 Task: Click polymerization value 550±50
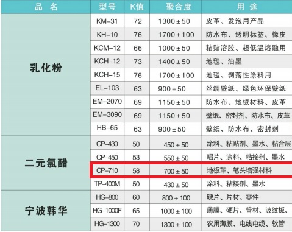176,158
